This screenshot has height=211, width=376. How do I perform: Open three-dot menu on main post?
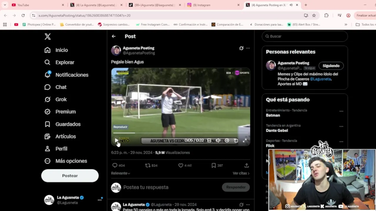(x=248, y=48)
